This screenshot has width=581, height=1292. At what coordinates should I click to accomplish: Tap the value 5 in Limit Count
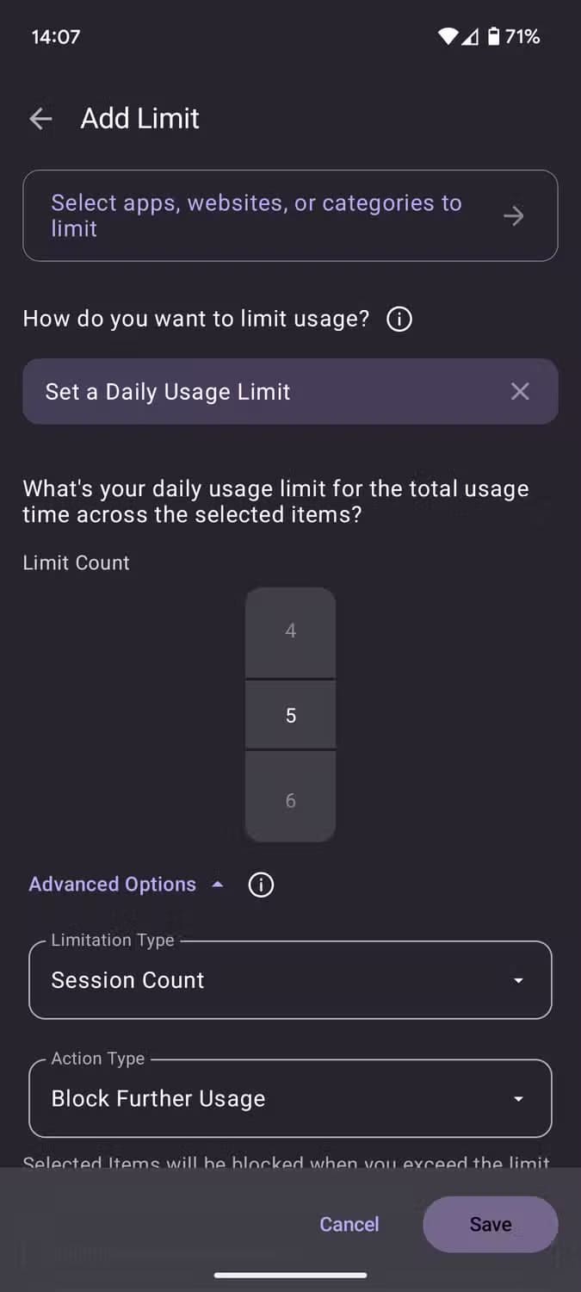click(x=291, y=716)
